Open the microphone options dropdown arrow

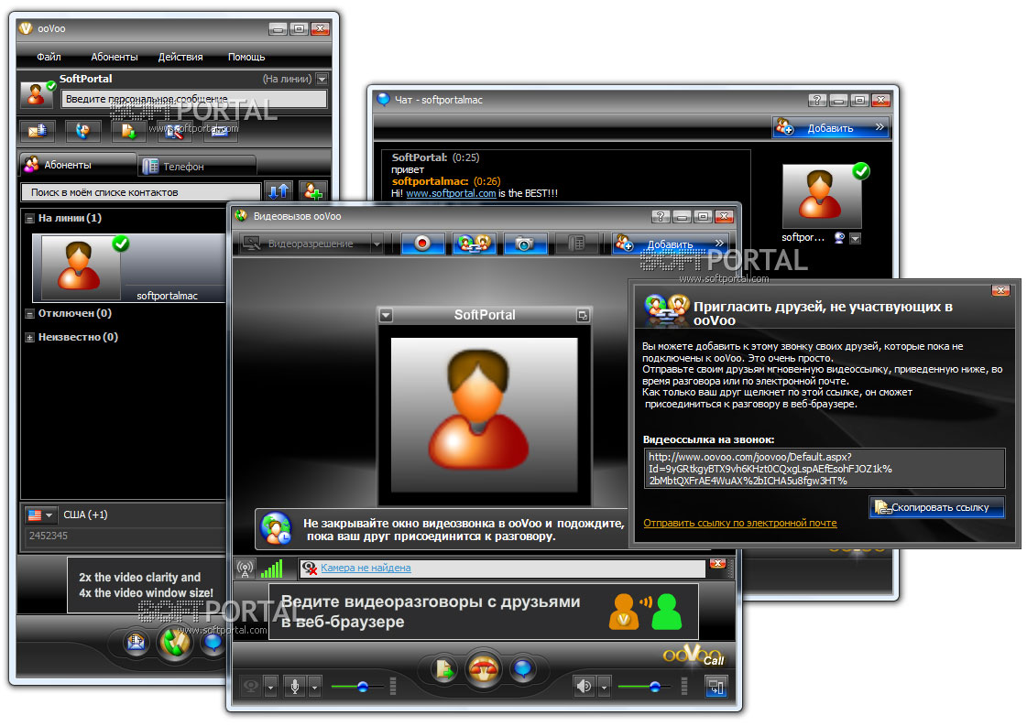[314, 686]
